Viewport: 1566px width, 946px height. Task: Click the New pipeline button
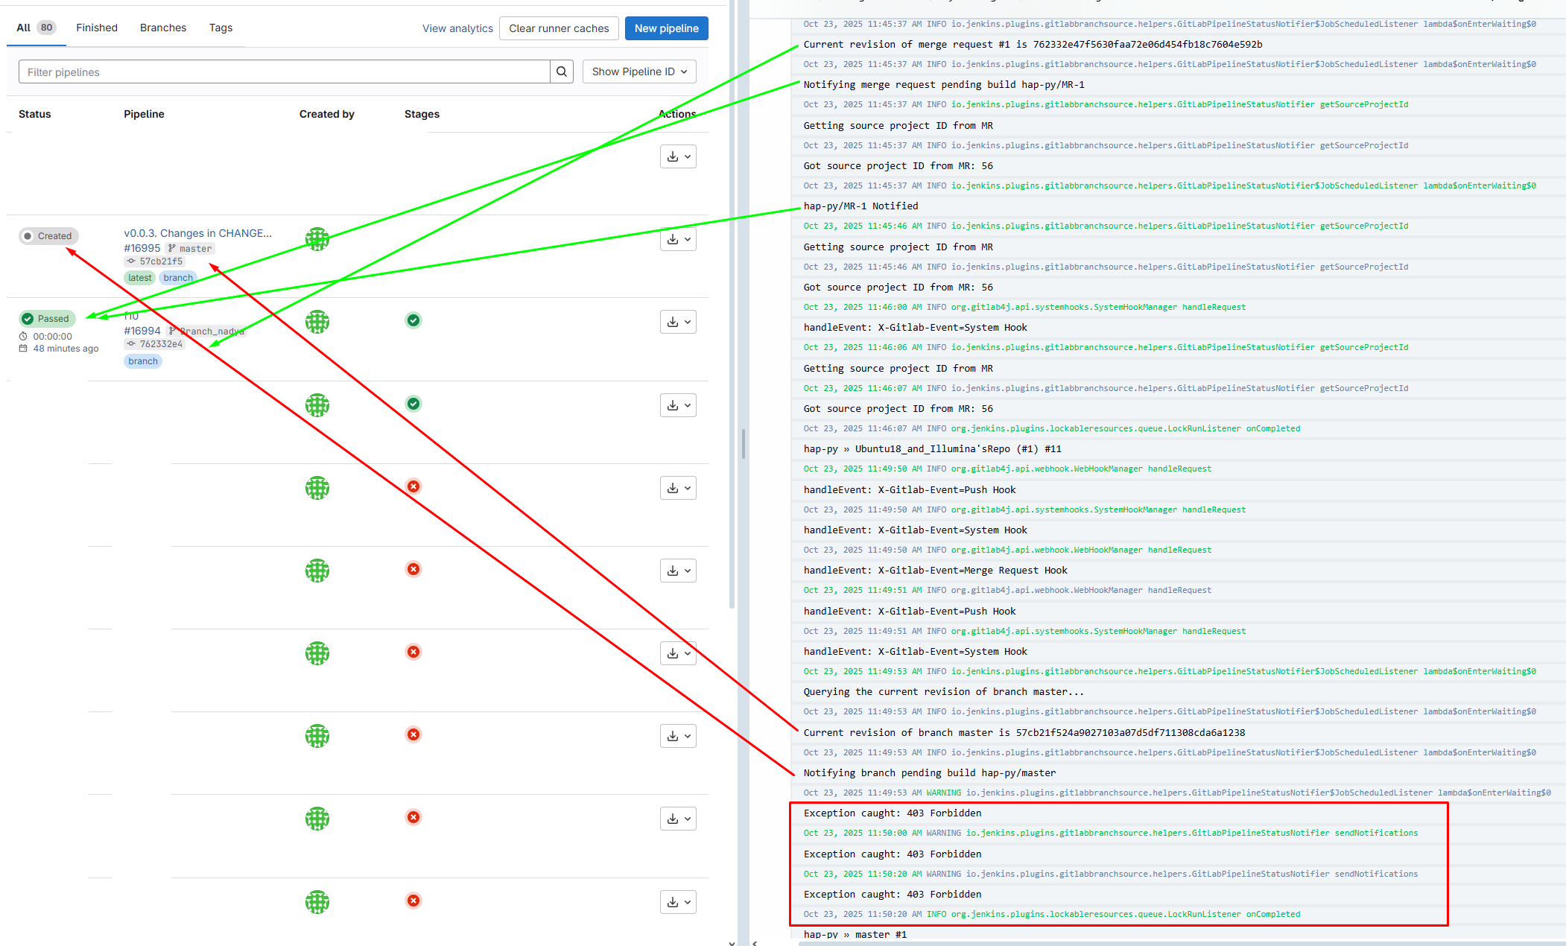[x=666, y=28]
